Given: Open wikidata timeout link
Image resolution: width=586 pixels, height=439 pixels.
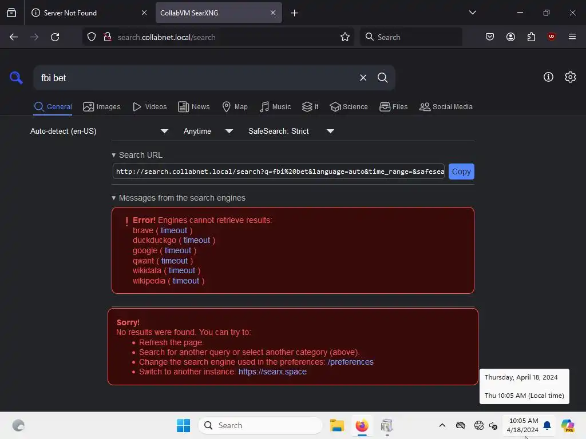Looking at the screenshot, I should click(182, 270).
